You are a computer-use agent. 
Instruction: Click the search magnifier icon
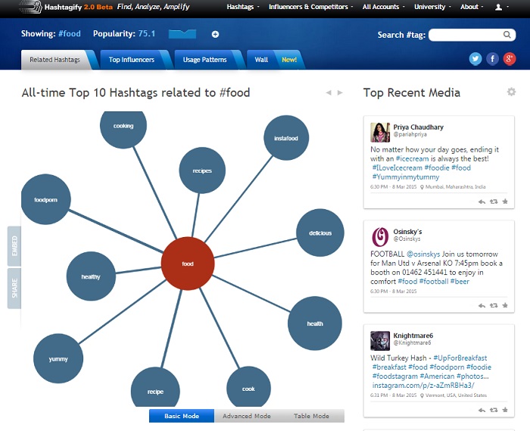[508, 35]
